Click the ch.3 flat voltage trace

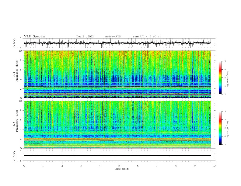point(117,156)
